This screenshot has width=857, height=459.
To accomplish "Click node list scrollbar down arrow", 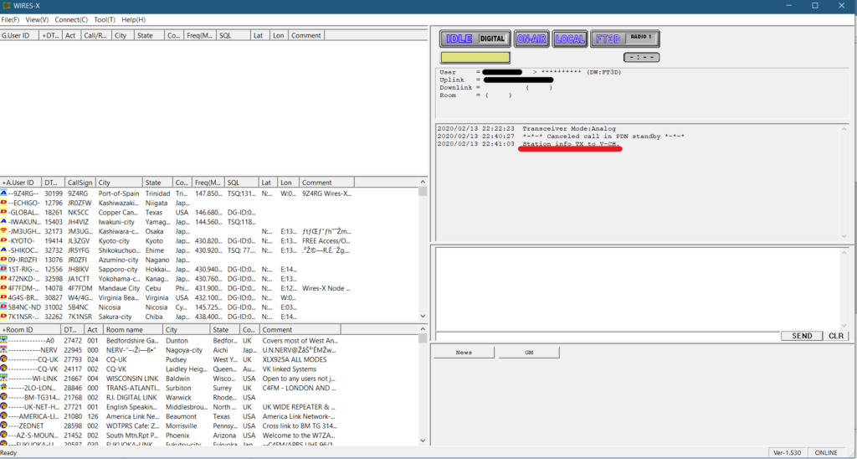I will click(x=423, y=317).
